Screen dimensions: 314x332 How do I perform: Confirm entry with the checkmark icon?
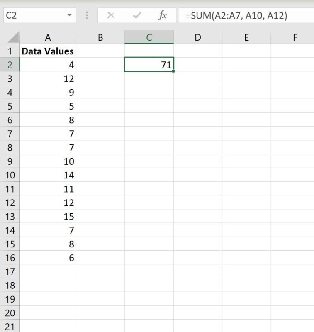[137, 15]
